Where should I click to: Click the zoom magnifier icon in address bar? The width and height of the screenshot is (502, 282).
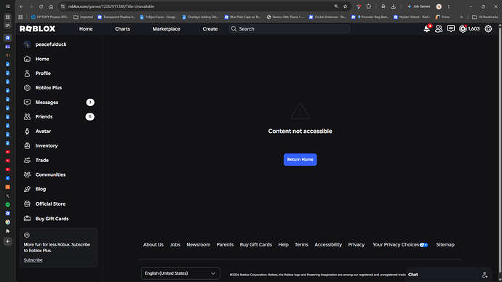click(336, 7)
